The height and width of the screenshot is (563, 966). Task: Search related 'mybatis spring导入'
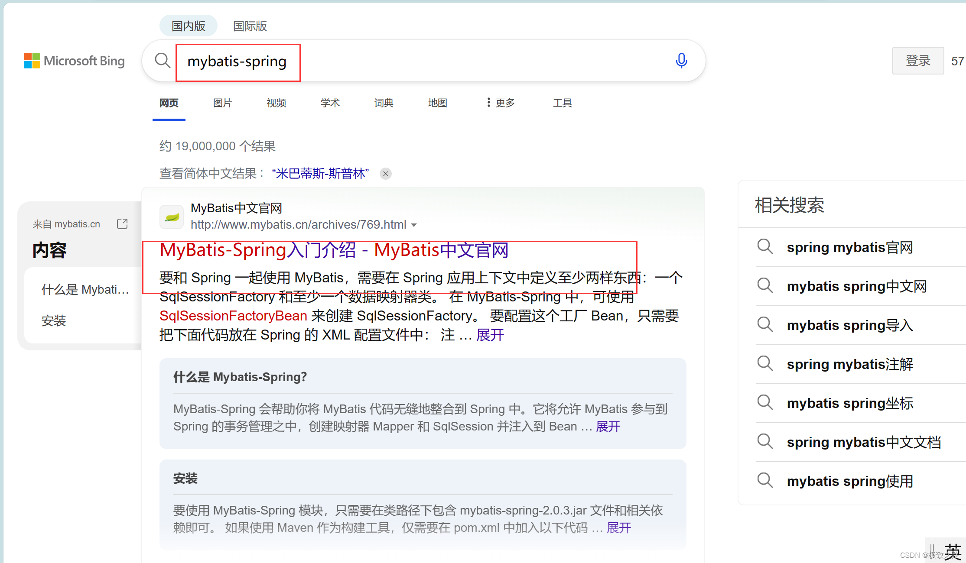tap(850, 325)
